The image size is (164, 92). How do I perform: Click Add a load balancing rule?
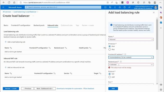tap(15, 42)
